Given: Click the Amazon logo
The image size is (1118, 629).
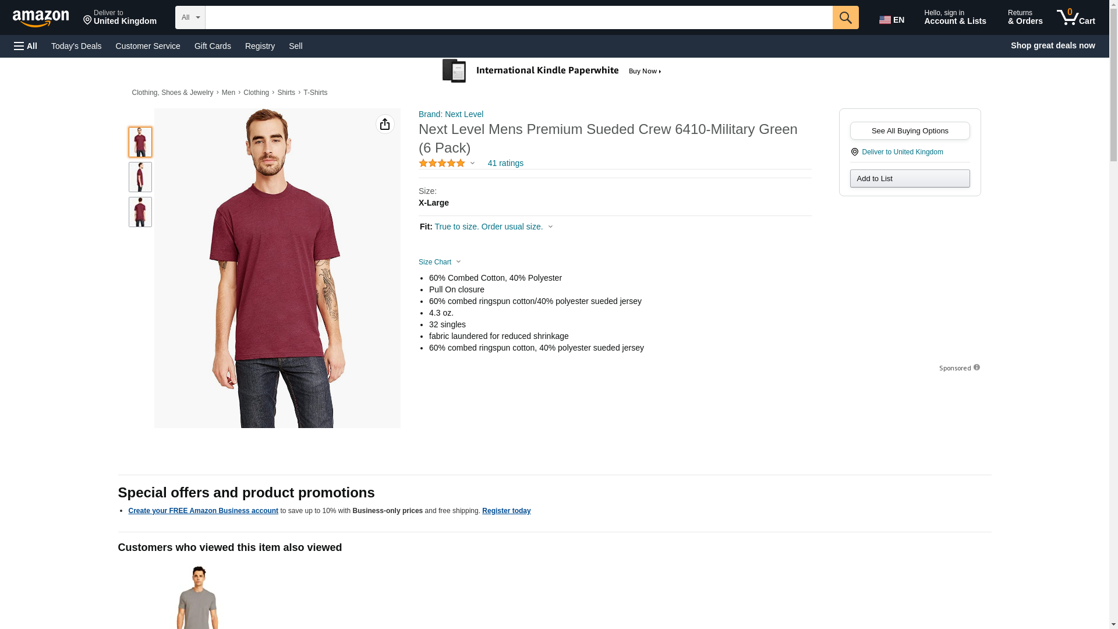Looking at the screenshot, I should (41, 19).
